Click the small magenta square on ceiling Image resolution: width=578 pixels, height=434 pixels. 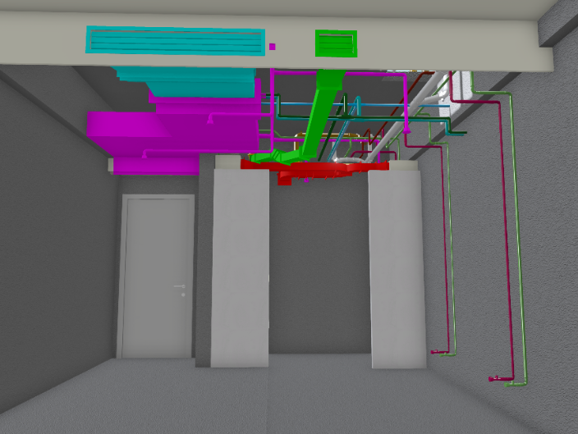tap(273, 47)
